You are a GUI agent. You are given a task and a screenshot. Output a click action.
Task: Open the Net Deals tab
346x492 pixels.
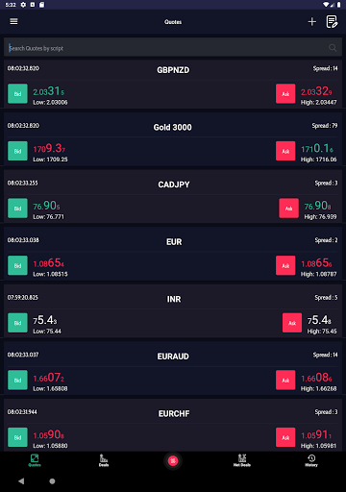pos(242,460)
